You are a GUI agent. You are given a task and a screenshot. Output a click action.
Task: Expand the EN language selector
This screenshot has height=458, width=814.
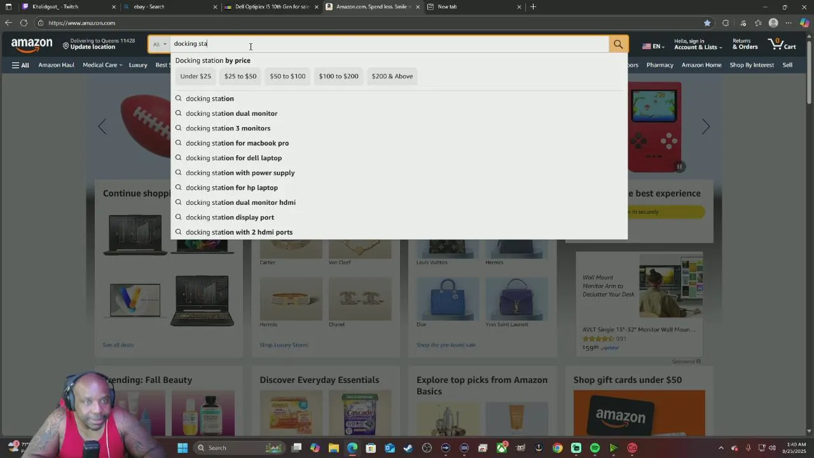coord(653,46)
